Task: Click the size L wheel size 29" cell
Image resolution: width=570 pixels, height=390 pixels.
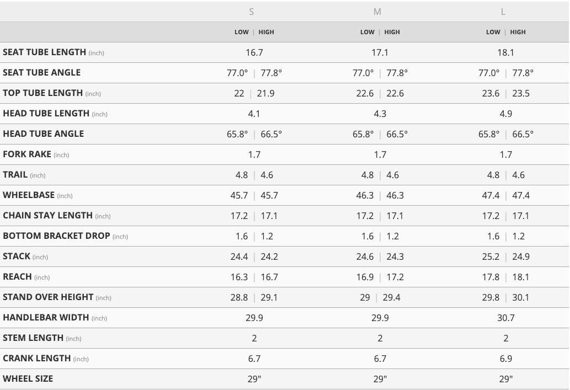Action: tap(505, 379)
